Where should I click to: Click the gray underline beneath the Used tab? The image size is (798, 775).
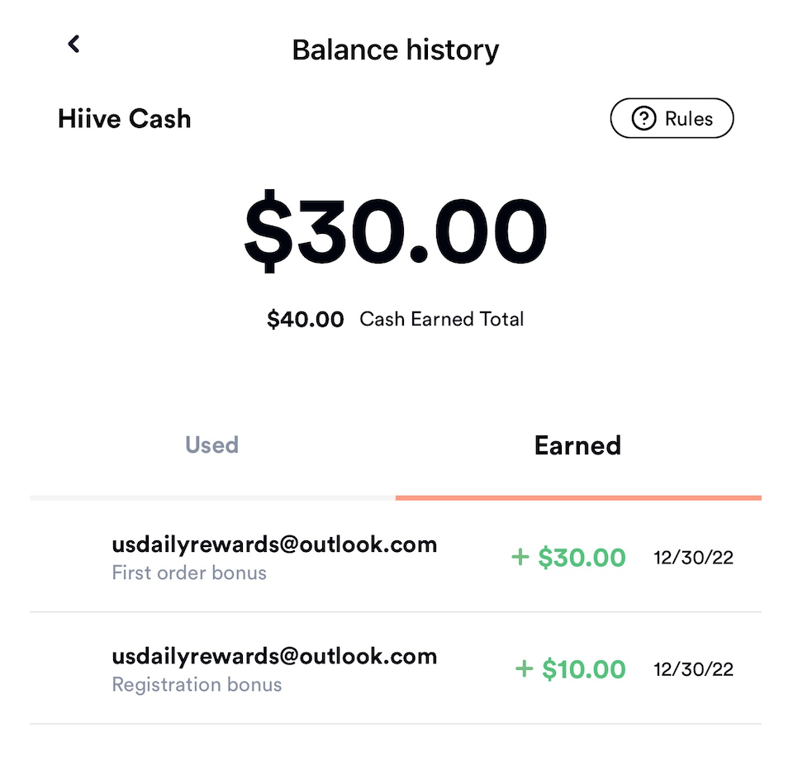coord(212,497)
